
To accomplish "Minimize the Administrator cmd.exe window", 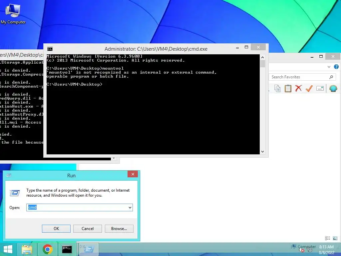I will [237, 47].
